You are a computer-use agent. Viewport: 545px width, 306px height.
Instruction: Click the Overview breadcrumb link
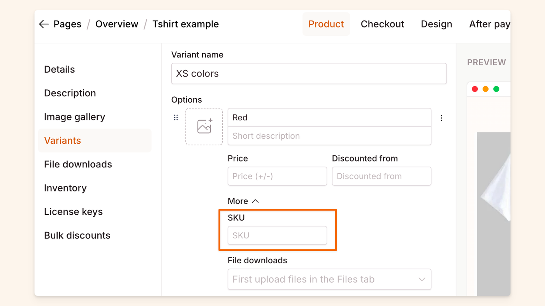tap(117, 24)
